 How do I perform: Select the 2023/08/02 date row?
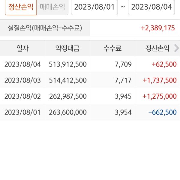pos(22,96)
